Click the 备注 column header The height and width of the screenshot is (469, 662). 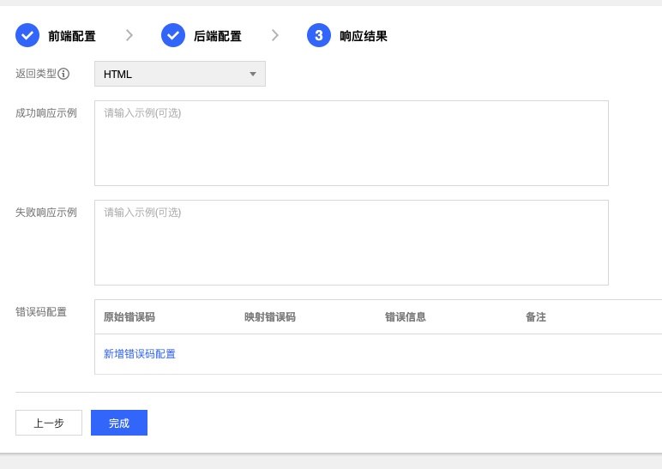click(536, 317)
